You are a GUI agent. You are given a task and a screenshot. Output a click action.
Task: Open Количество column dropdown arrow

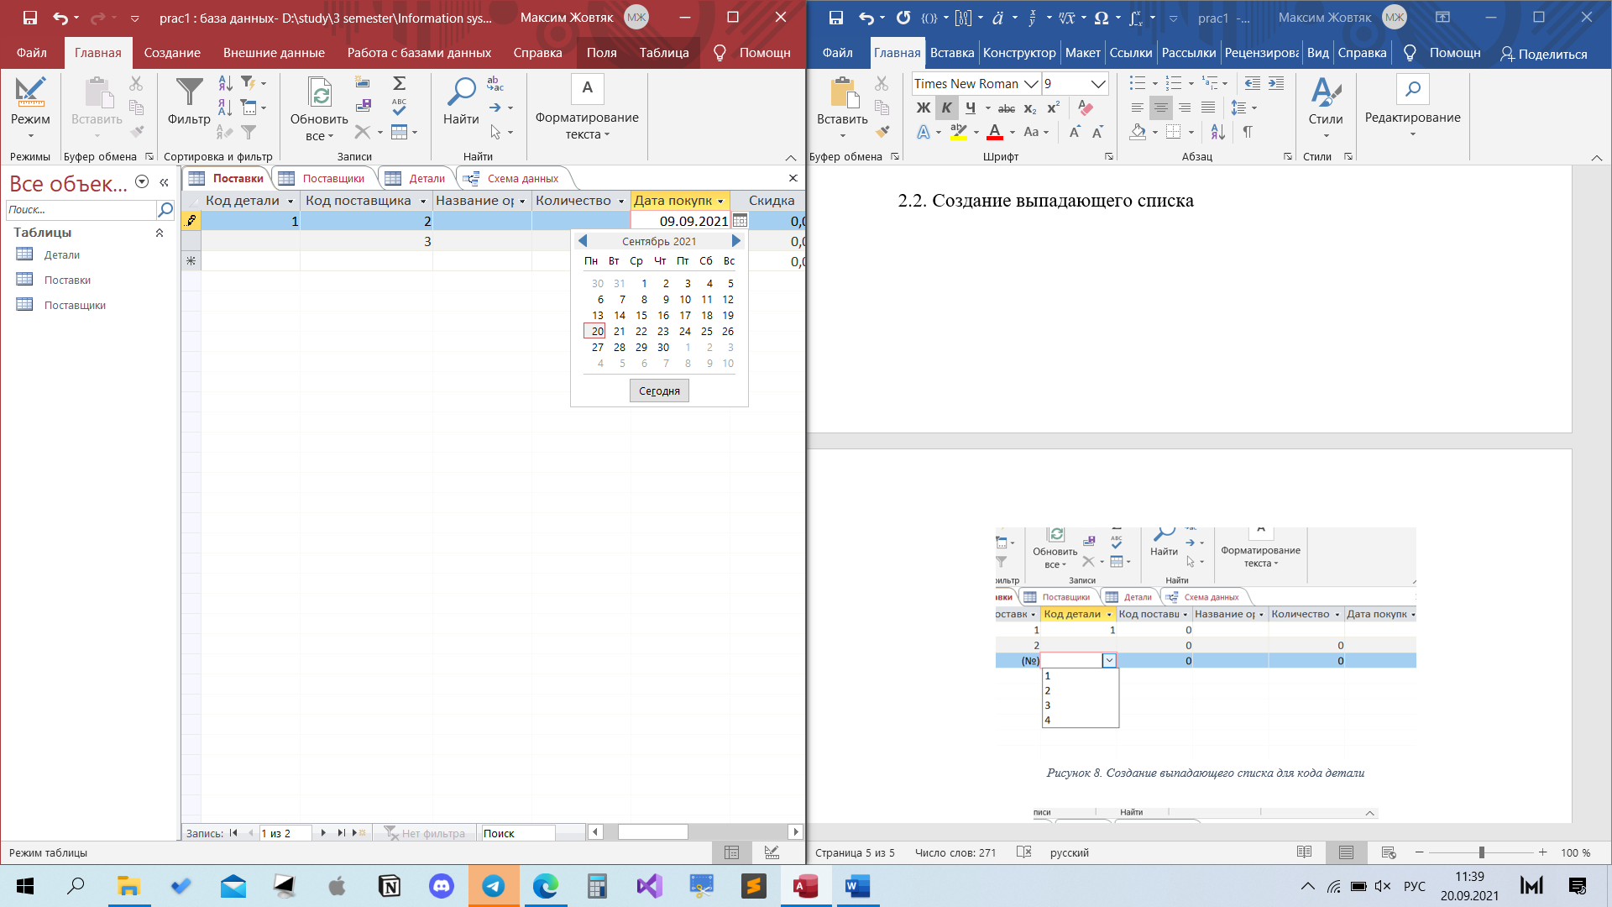tap(621, 202)
